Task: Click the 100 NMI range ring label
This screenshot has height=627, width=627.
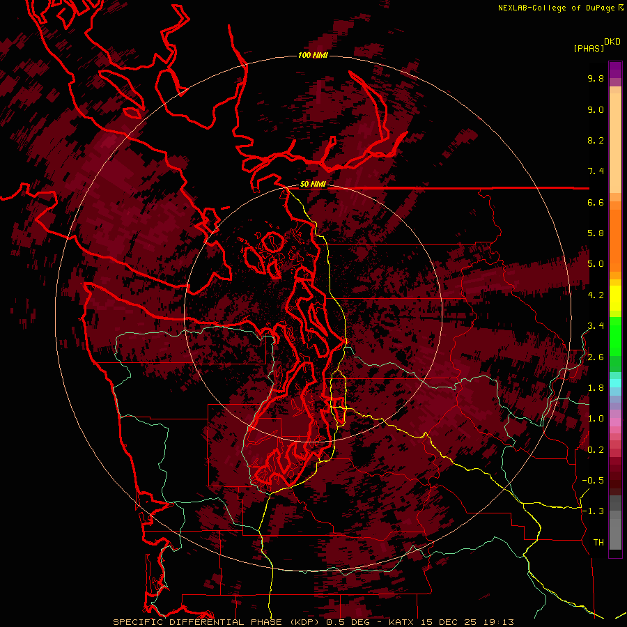Action: click(313, 55)
